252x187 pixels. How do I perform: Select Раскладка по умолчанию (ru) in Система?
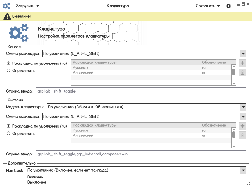tap(37, 126)
